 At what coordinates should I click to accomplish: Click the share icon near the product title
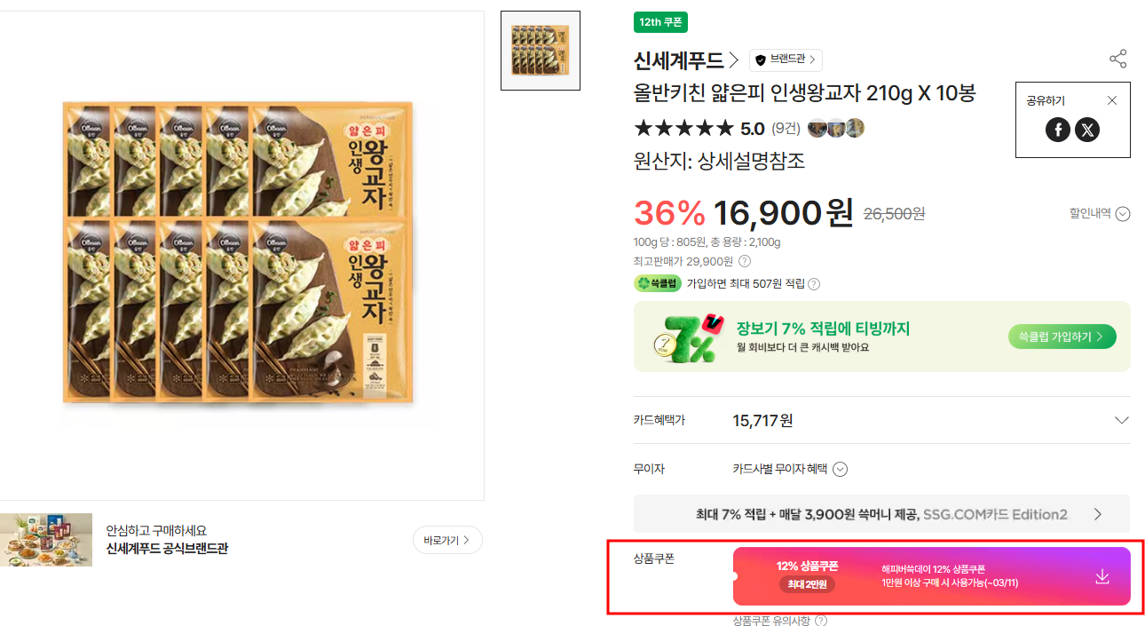[x=1117, y=59]
